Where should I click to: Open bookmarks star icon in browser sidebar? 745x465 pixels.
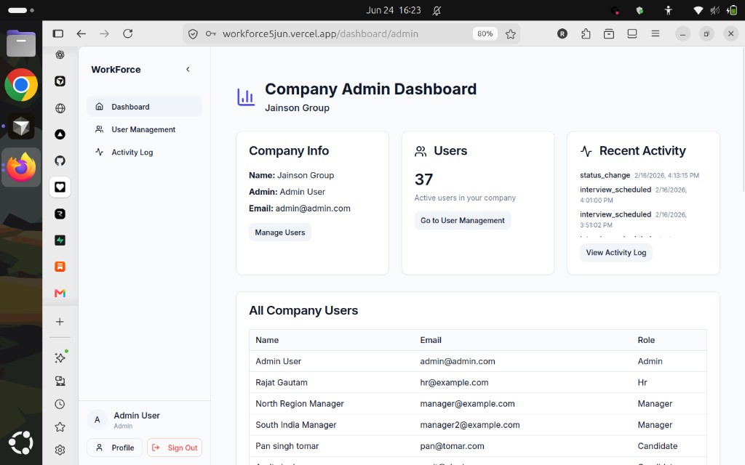click(60, 427)
